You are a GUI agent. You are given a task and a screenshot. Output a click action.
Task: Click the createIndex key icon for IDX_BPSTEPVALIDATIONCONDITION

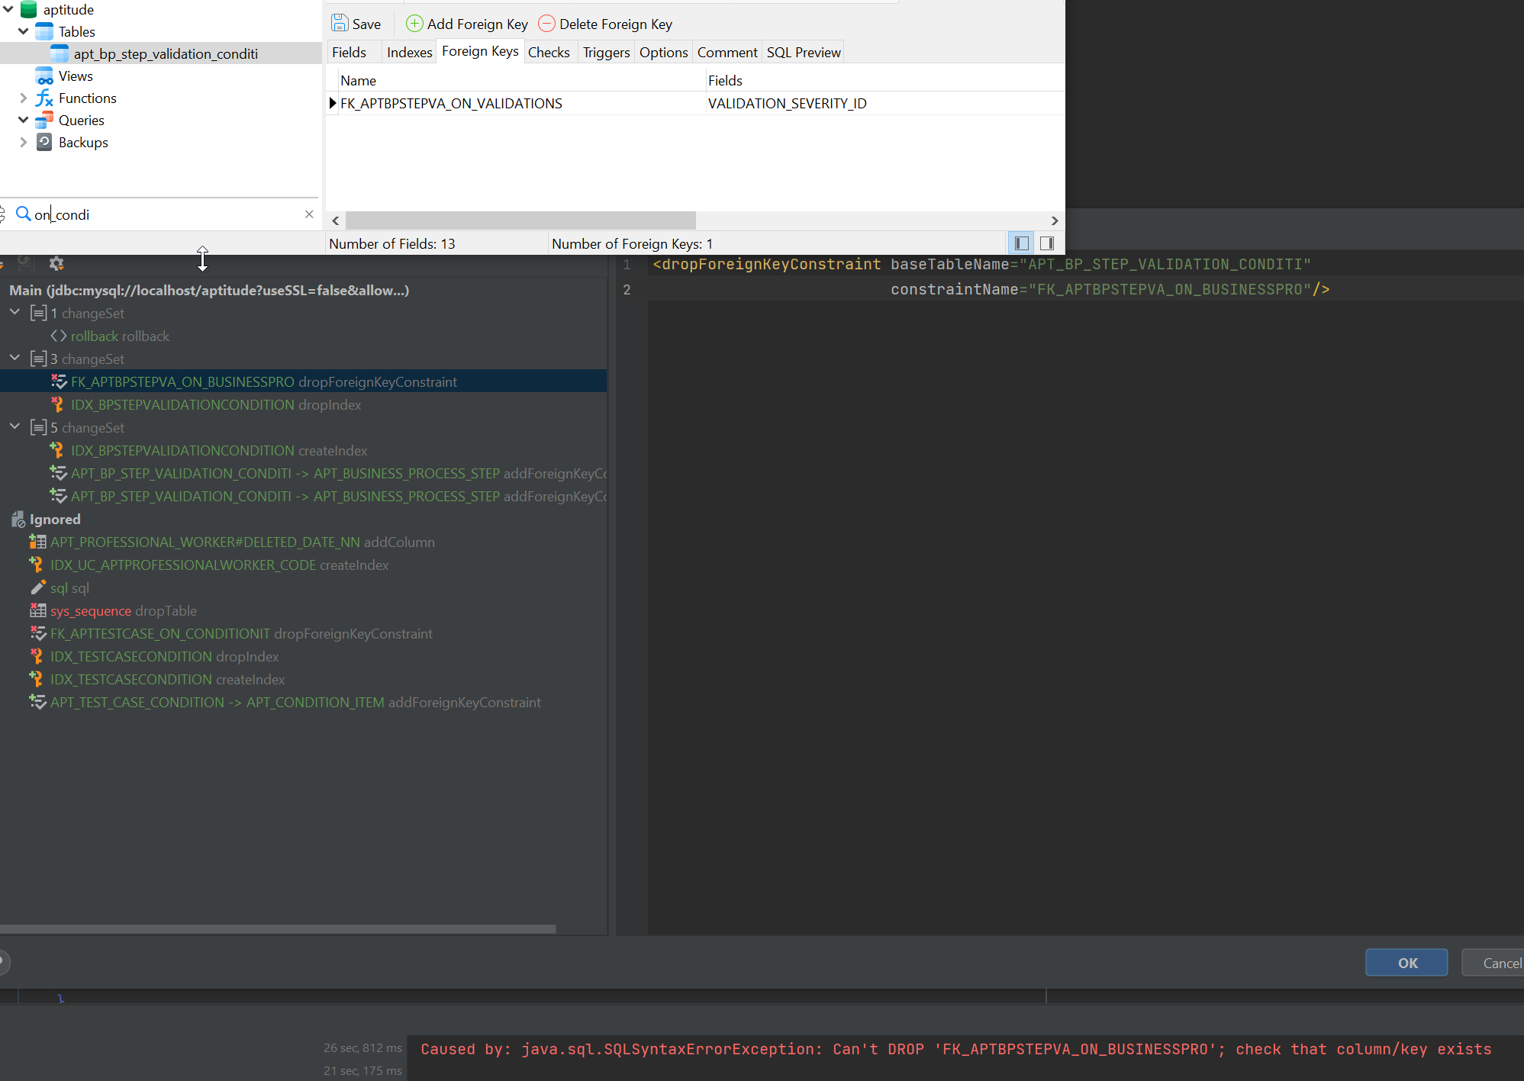(57, 450)
